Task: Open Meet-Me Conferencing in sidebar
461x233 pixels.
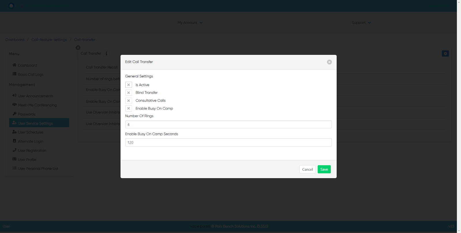Action: point(37,105)
